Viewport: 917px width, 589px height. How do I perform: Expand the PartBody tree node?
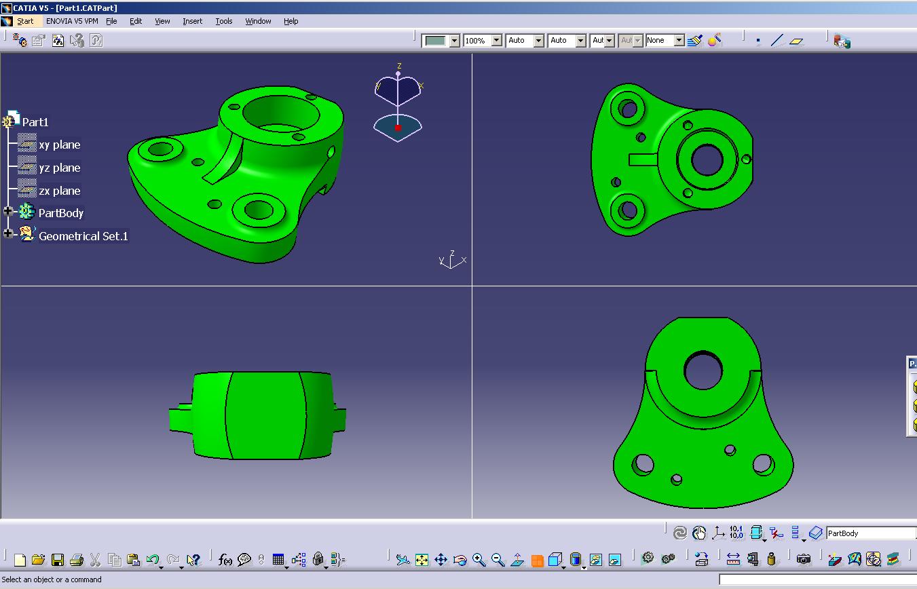(8, 212)
